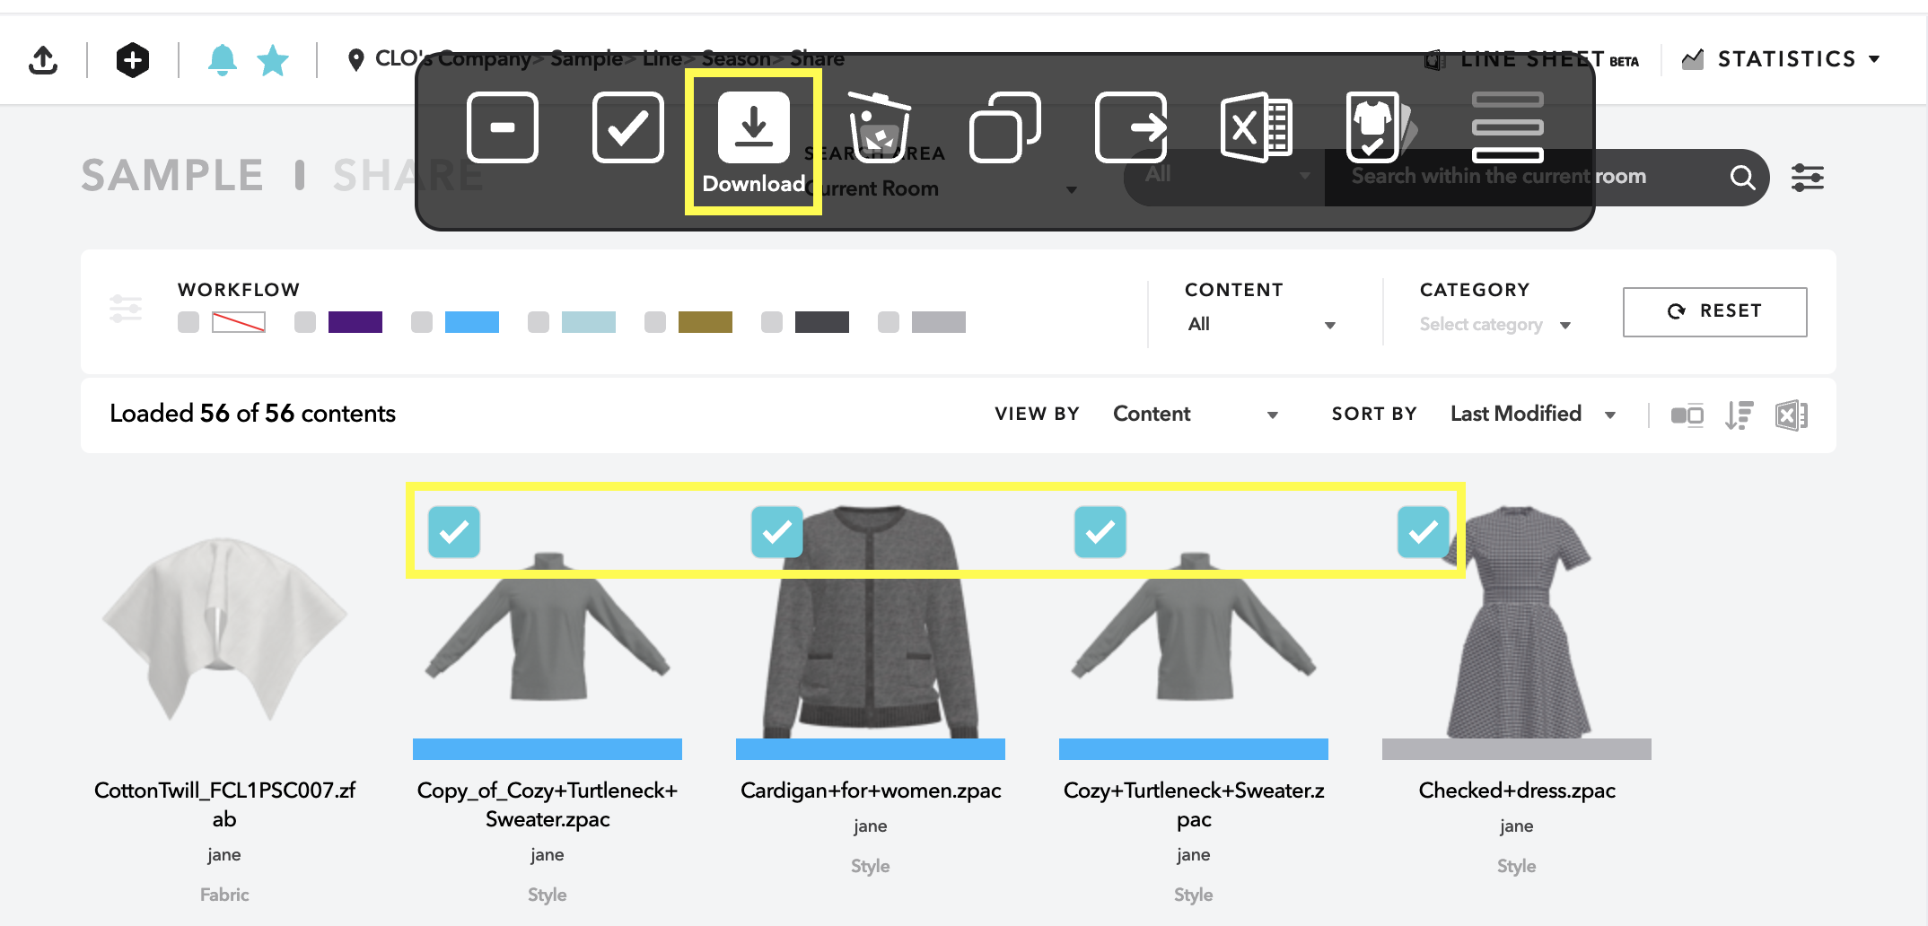Click CLO's Company breadcrumb
Image resolution: width=1928 pixels, height=926 pixels.
point(452,59)
